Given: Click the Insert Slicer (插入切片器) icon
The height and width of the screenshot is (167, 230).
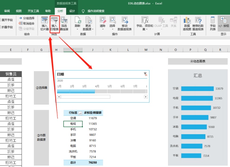Looking at the screenshot, I should point(44,20).
